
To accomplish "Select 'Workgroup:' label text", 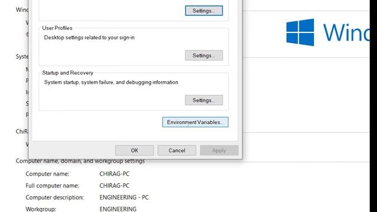I will (41, 209).
